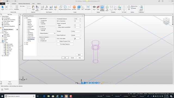Image resolution: width=174 pixels, height=98 pixels.
Task: Open the Stock ribbon tool
Action: coord(42,8)
